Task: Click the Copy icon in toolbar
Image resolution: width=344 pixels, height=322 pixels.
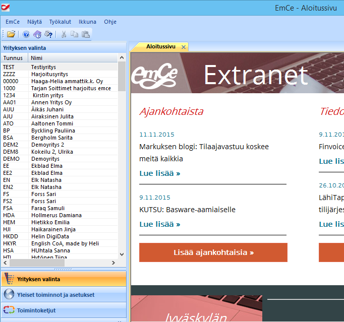Action: 74,34
